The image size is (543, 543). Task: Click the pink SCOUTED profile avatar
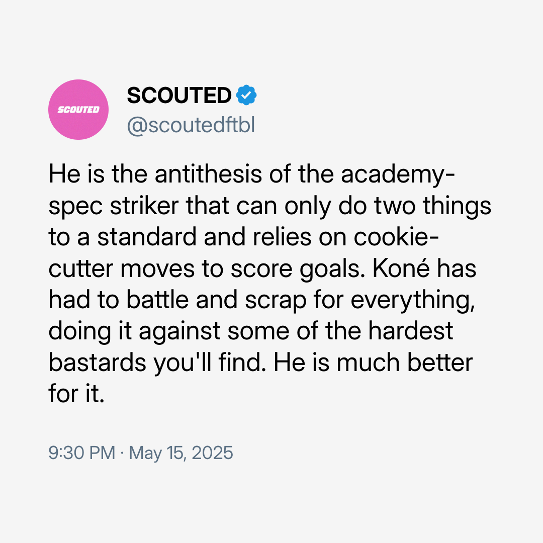(x=78, y=110)
